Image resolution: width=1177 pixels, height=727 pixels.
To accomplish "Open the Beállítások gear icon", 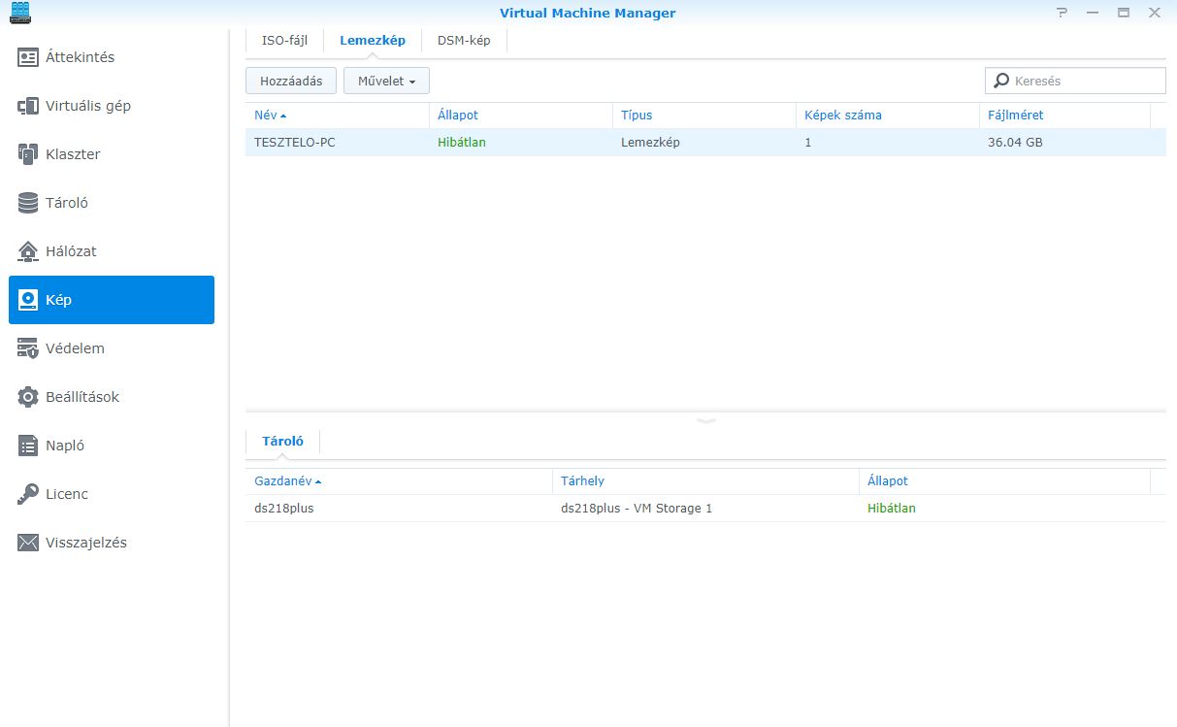I will [x=28, y=397].
